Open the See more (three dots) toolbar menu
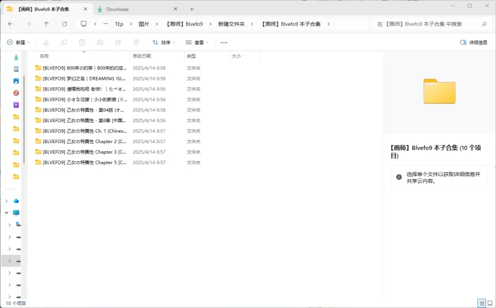Viewport: 496px width, 308px height. 224,43
